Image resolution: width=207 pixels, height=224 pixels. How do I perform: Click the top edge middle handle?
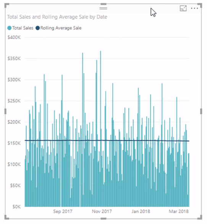coord(103,4)
